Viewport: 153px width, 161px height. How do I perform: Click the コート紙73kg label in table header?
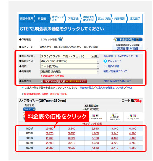coord(132,101)
